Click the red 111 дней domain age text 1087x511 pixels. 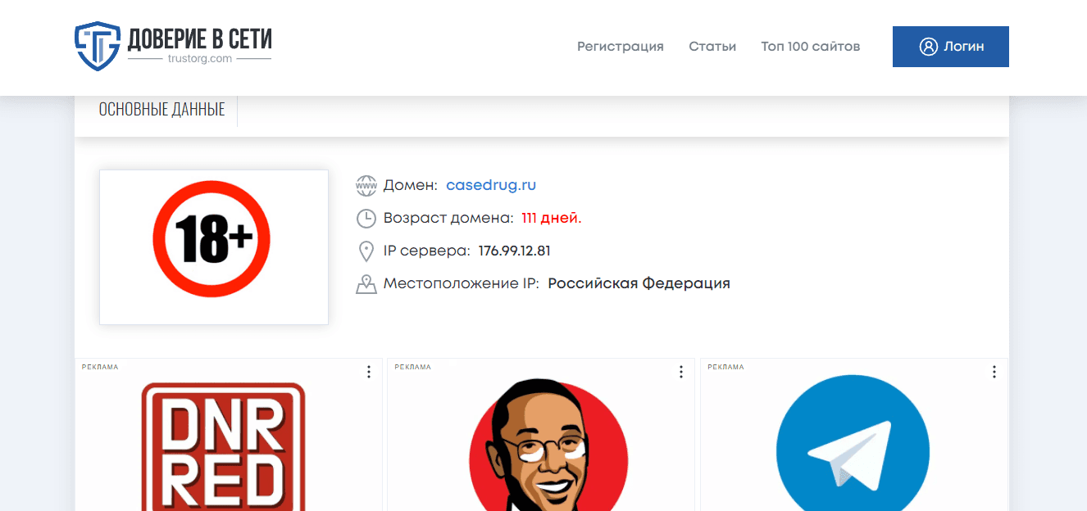551,218
